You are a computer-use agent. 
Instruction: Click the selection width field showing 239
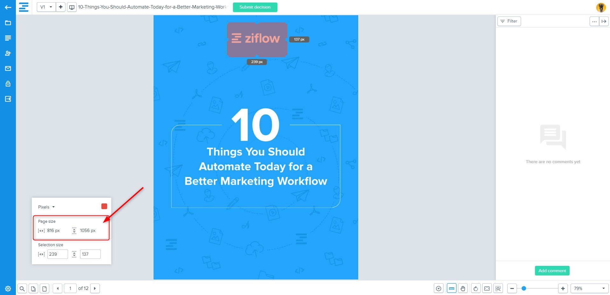coord(57,254)
